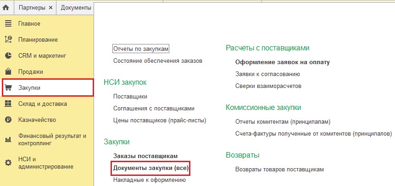Click the home icon tab
395x186 pixels.
[x=6, y=8]
